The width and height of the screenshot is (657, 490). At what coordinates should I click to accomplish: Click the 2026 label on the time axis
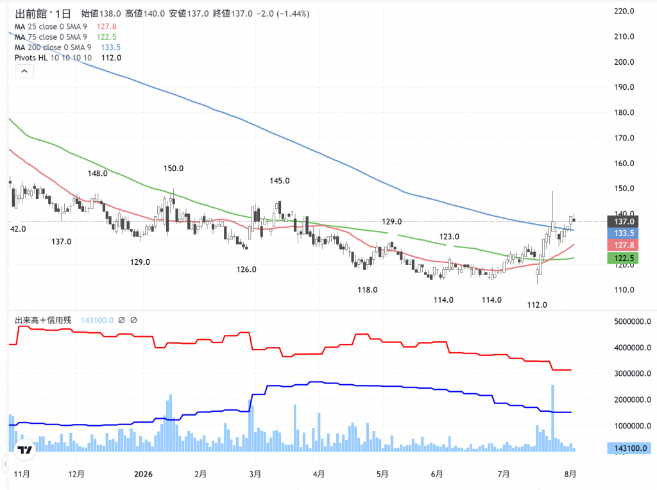(x=143, y=474)
